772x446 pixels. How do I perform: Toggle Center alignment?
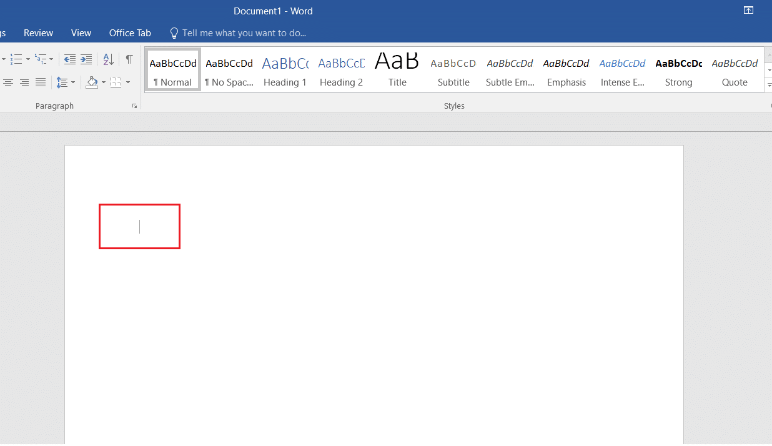[8, 82]
